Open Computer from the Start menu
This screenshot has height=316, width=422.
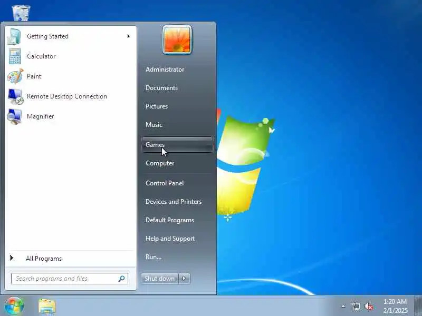160,163
